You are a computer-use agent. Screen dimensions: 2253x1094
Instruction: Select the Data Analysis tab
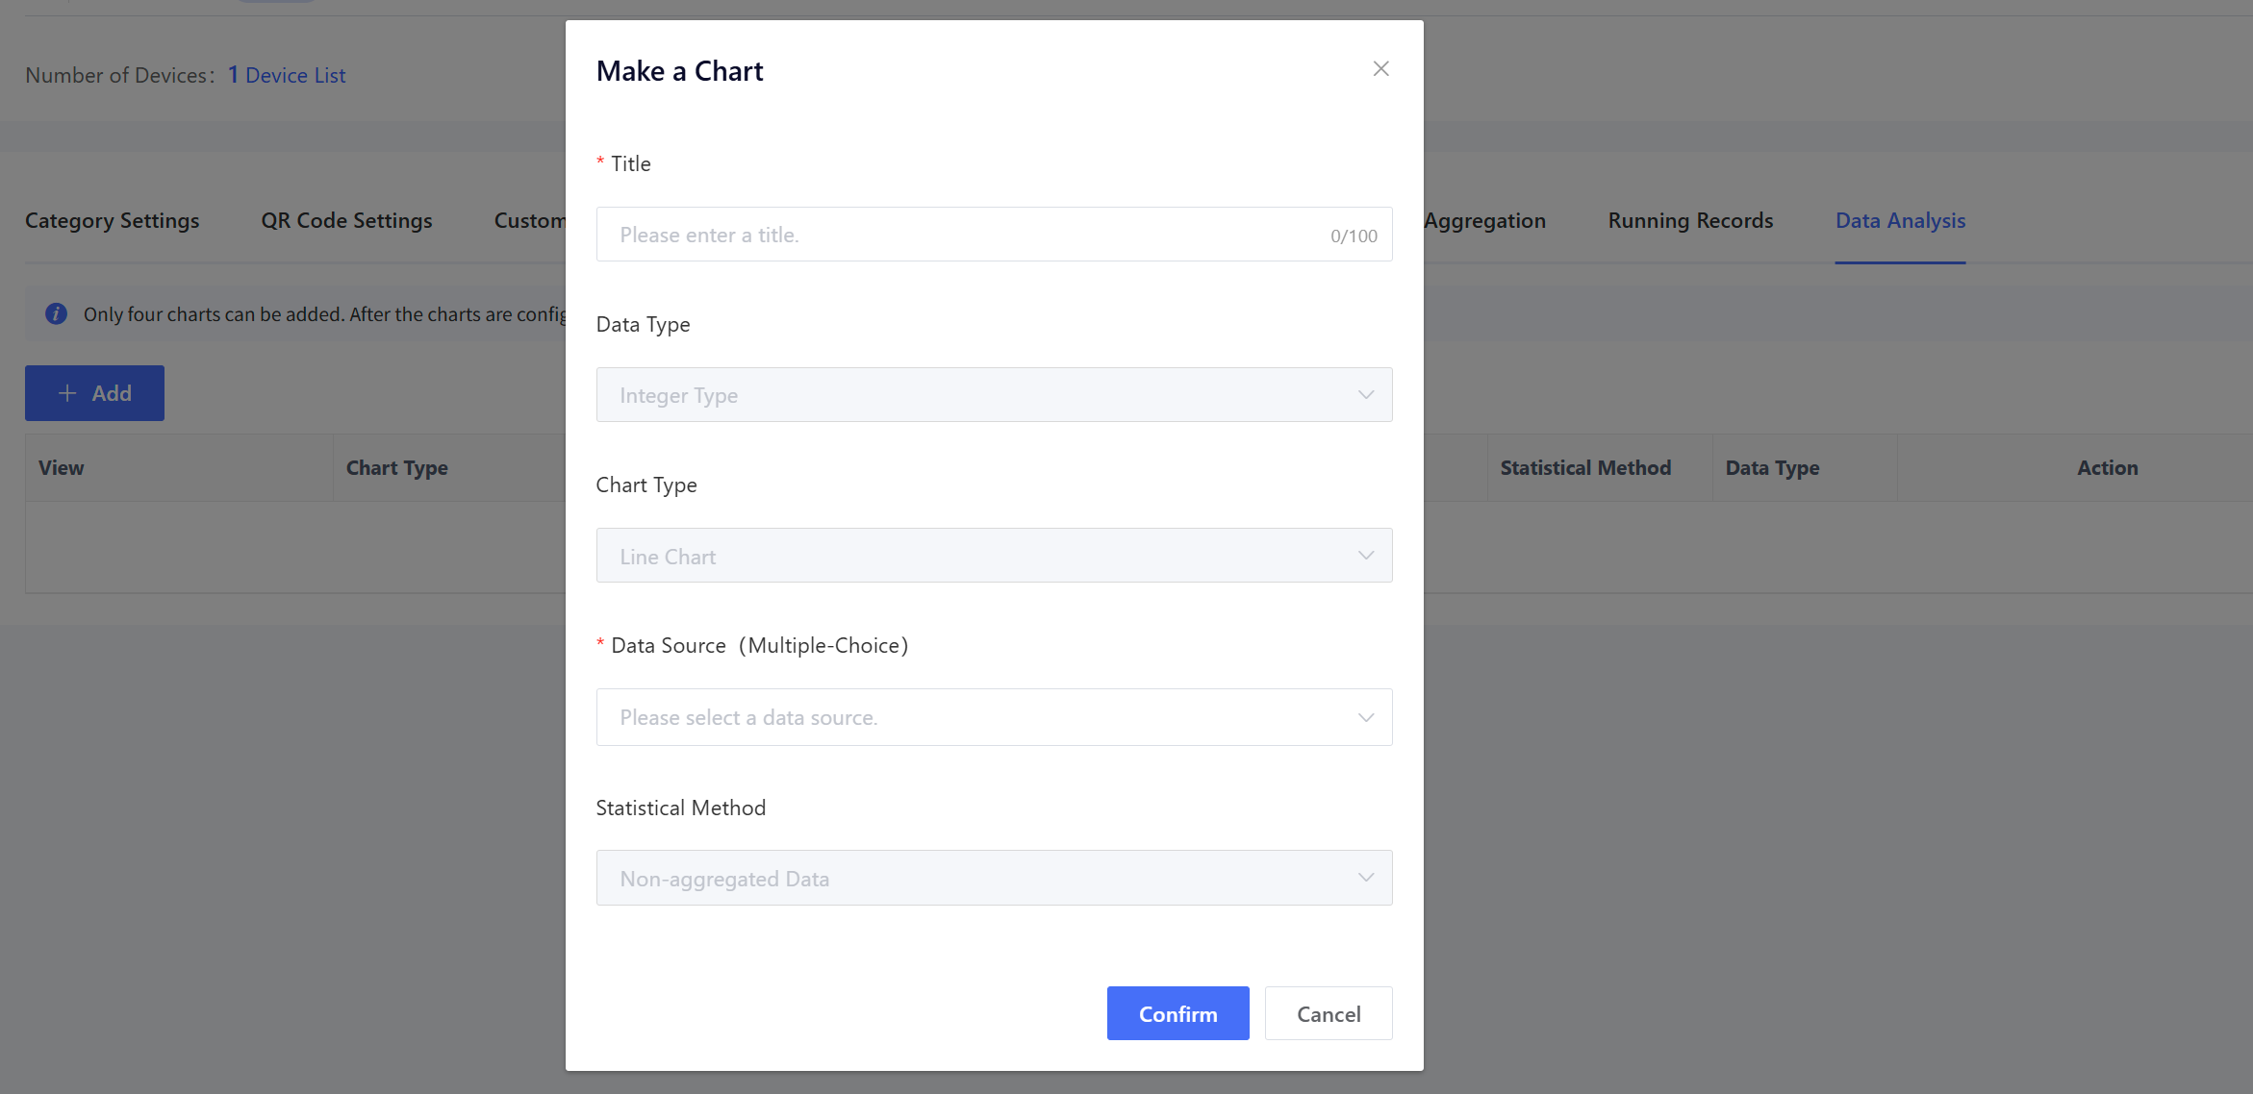tap(1900, 220)
